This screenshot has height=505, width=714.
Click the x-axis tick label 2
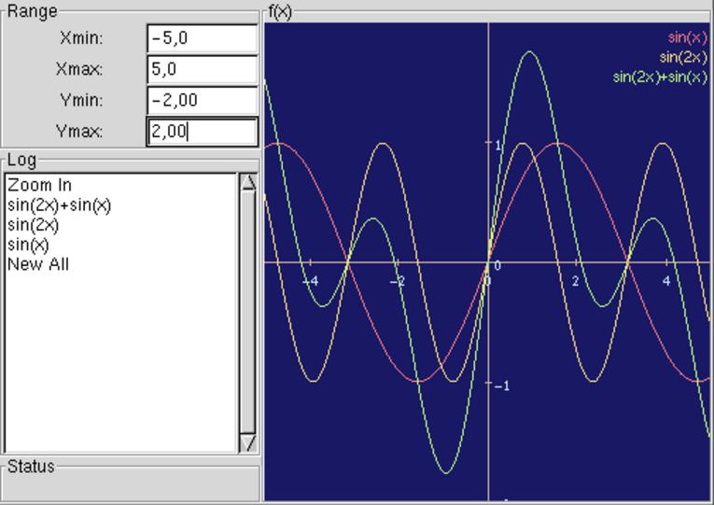tap(576, 281)
